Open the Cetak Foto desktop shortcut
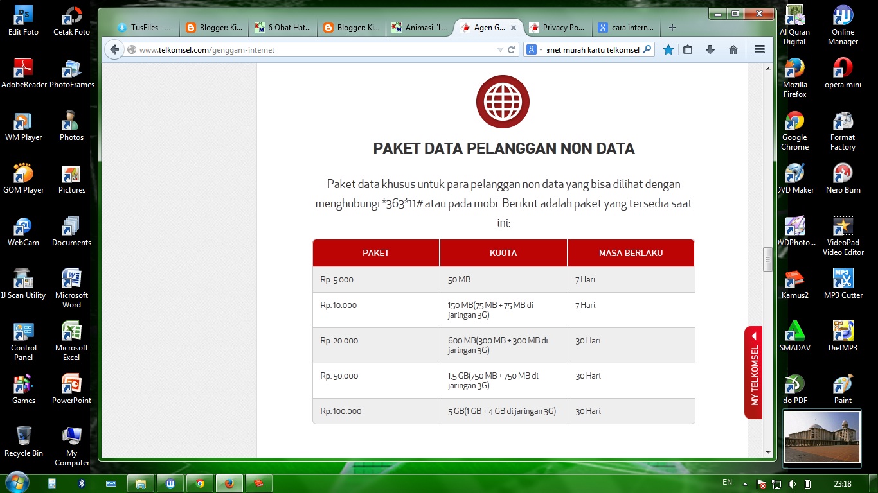 tap(72, 21)
